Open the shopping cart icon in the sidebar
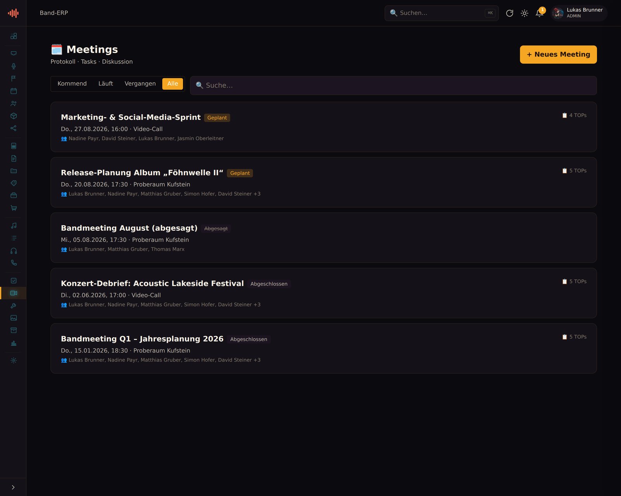Image resolution: width=621 pixels, height=496 pixels. [x=14, y=208]
